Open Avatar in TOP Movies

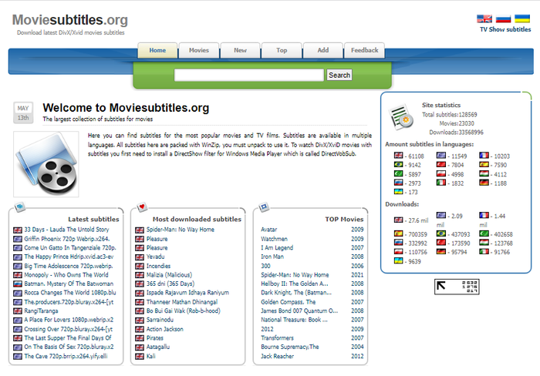pyautogui.click(x=269, y=230)
